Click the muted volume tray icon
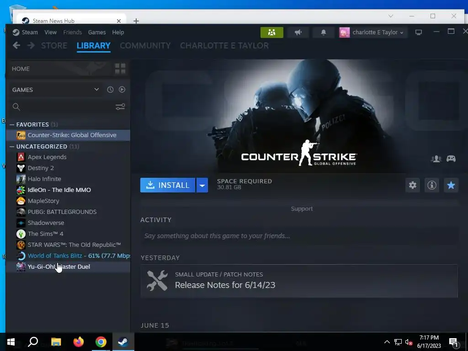Image resolution: width=468 pixels, height=351 pixels. point(409,342)
